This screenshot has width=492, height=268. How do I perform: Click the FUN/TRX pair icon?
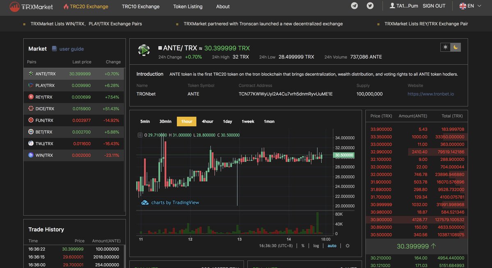tap(31, 120)
